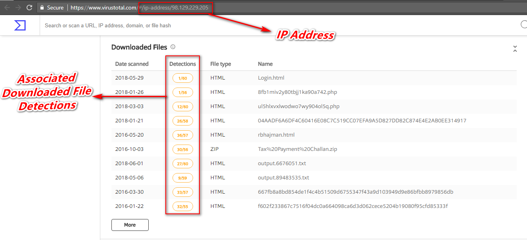
Task: Click the 32/55 detection badge
Action: [182, 207]
